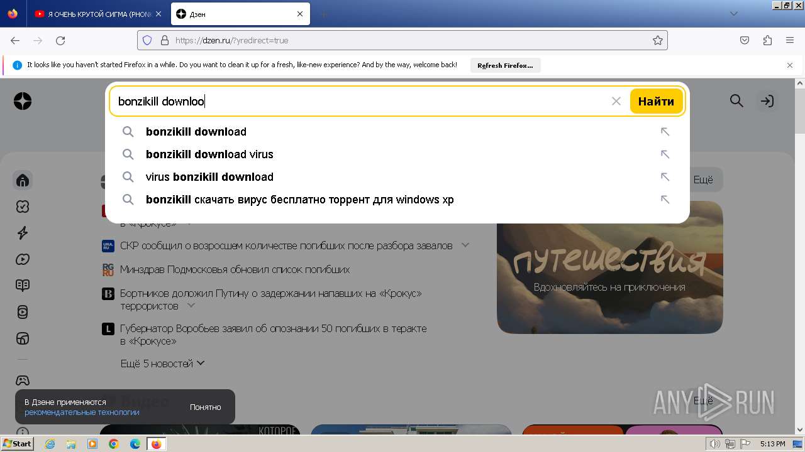Launch Chrome from the taskbar
This screenshot has height=452, width=805.
tap(114, 444)
